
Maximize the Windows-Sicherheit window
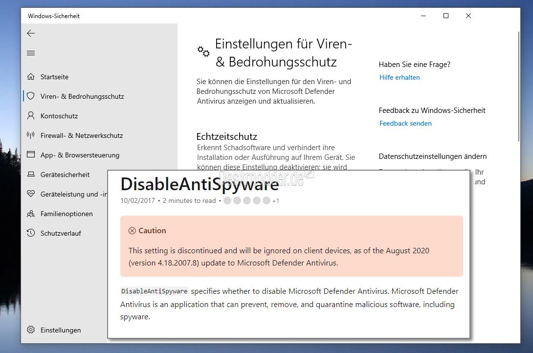(x=445, y=16)
